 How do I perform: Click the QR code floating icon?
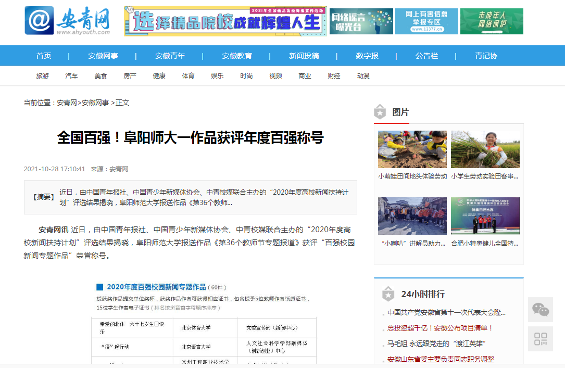[x=540, y=339]
